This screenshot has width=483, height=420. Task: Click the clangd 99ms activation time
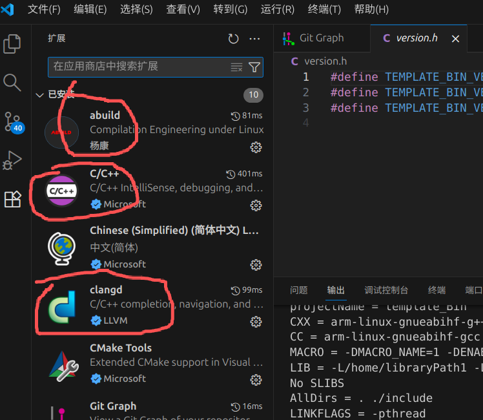tap(247, 290)
